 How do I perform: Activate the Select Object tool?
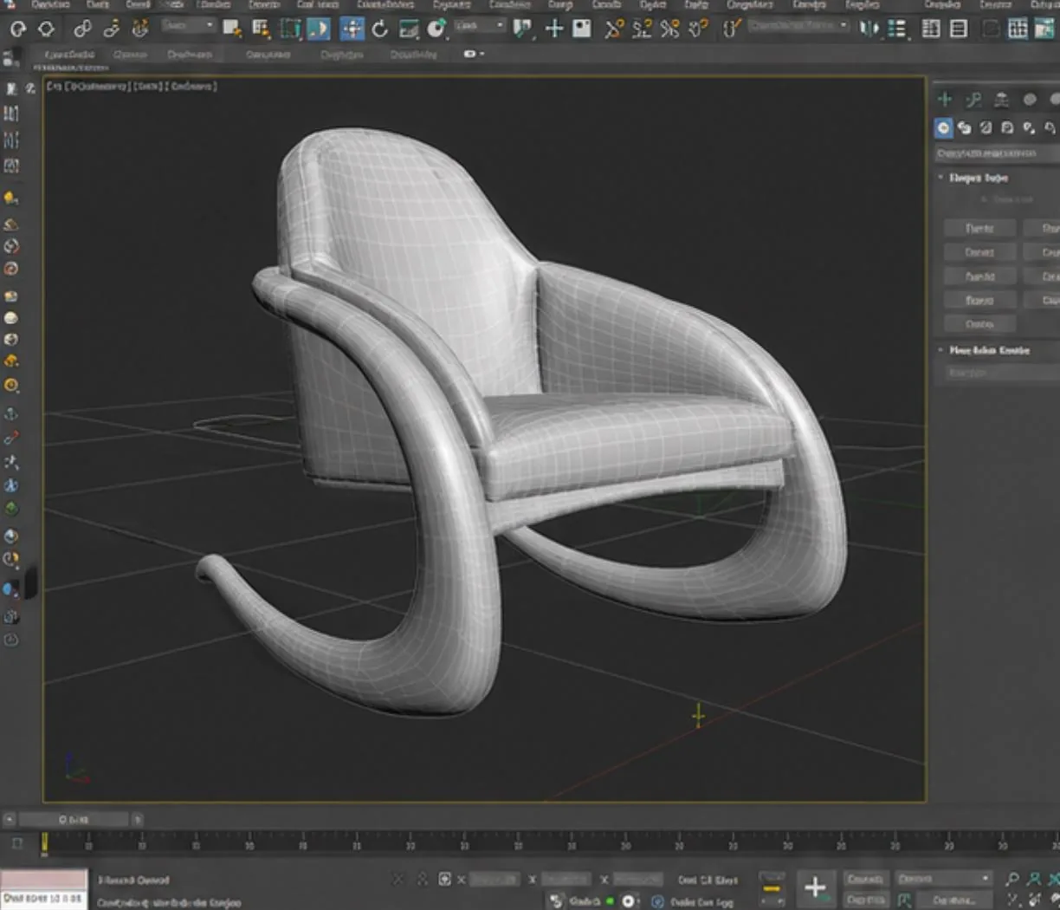click(232, 29)
